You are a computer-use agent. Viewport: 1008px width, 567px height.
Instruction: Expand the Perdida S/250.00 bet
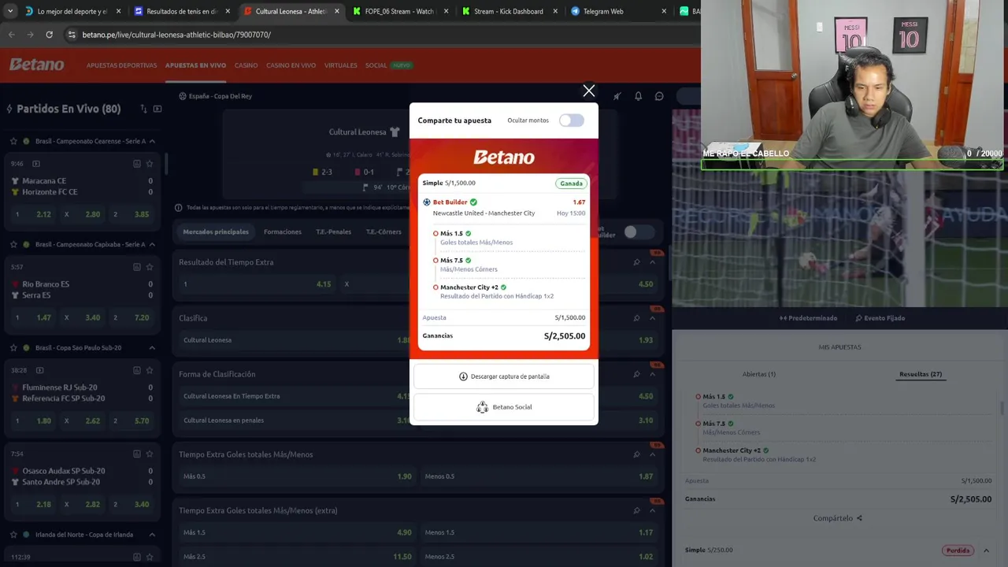[986, 550]
